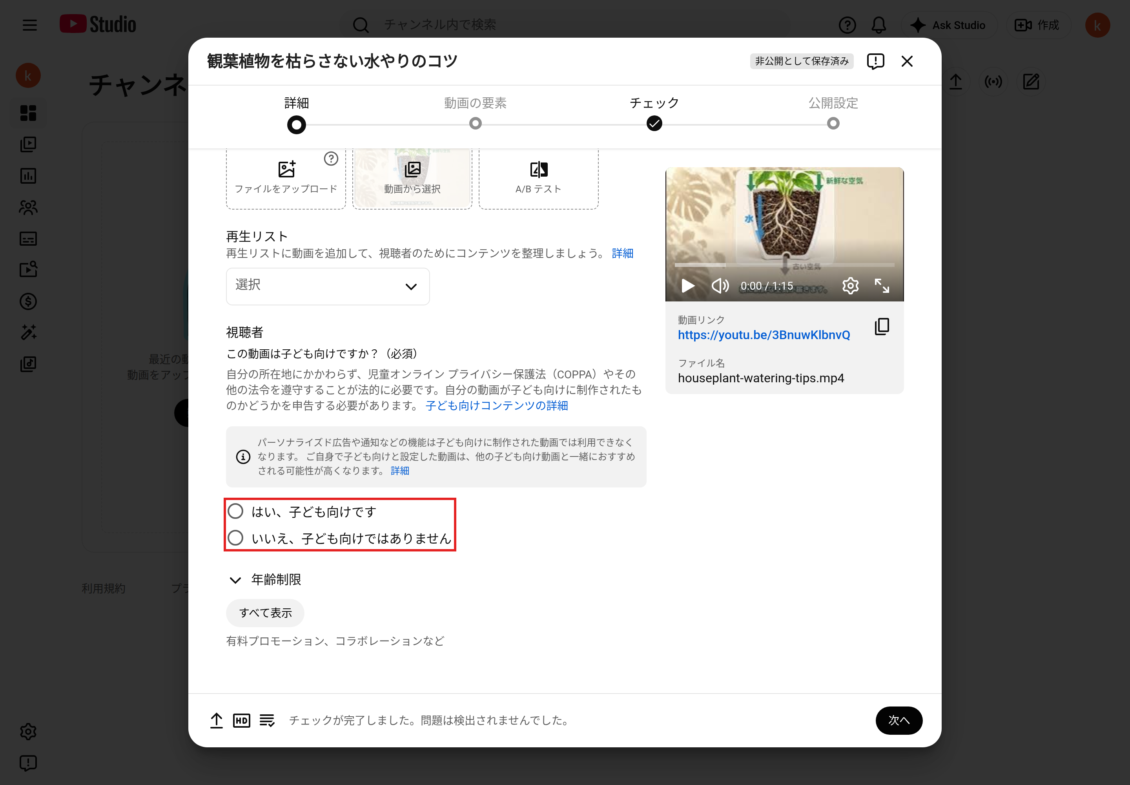Image resolution: width=1130 pixels, height=785 pixels.
Task: Mute the preview video volume
Action: [720, 286]
